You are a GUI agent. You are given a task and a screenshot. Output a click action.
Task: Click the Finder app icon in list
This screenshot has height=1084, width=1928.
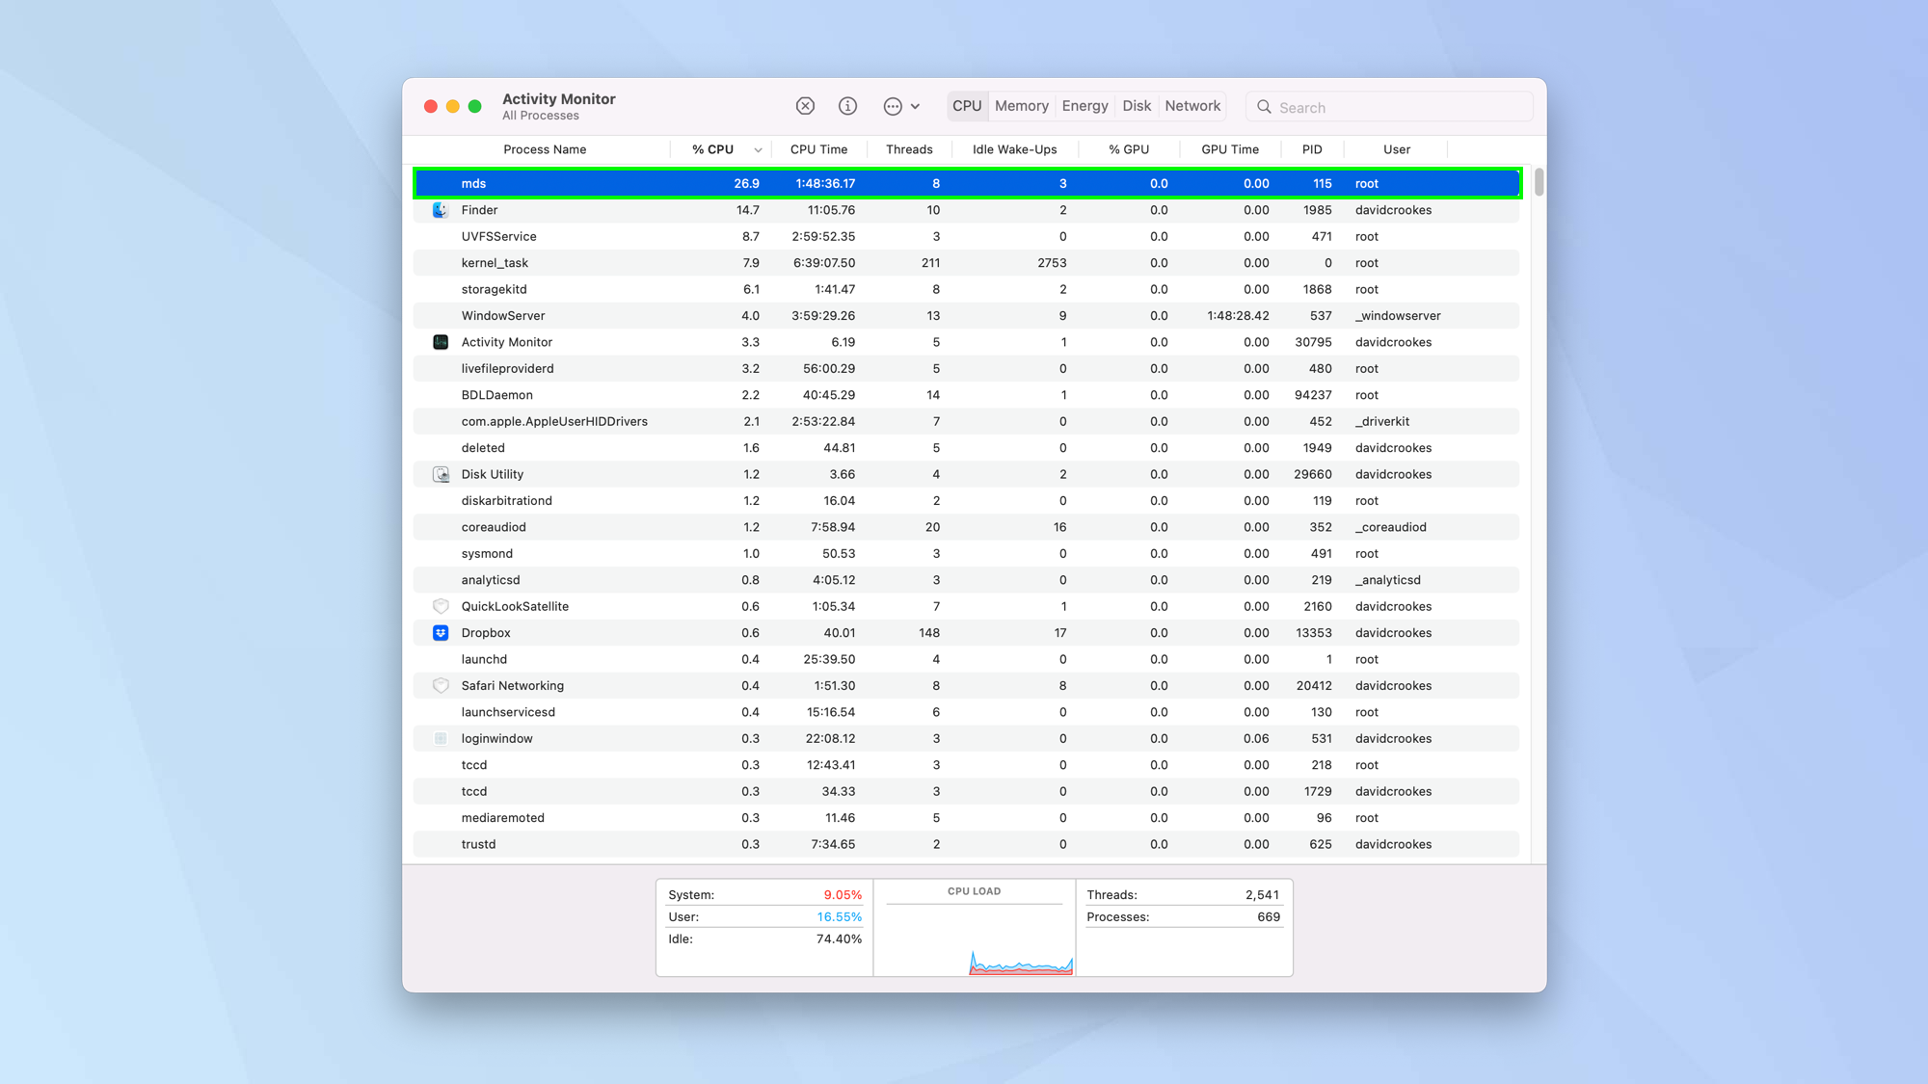click(441, 210)
